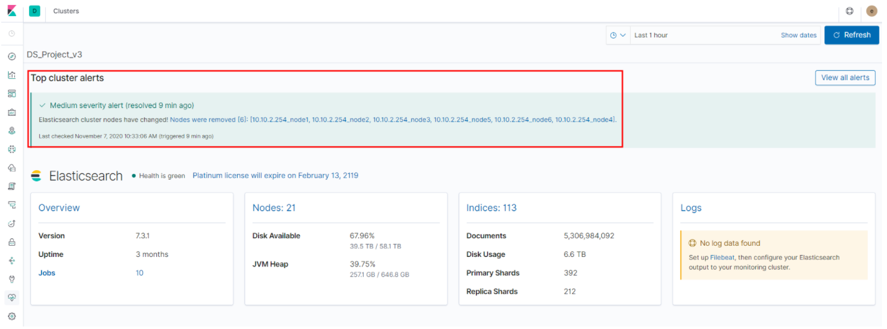Click Disk Available value 67.96%

362,236
